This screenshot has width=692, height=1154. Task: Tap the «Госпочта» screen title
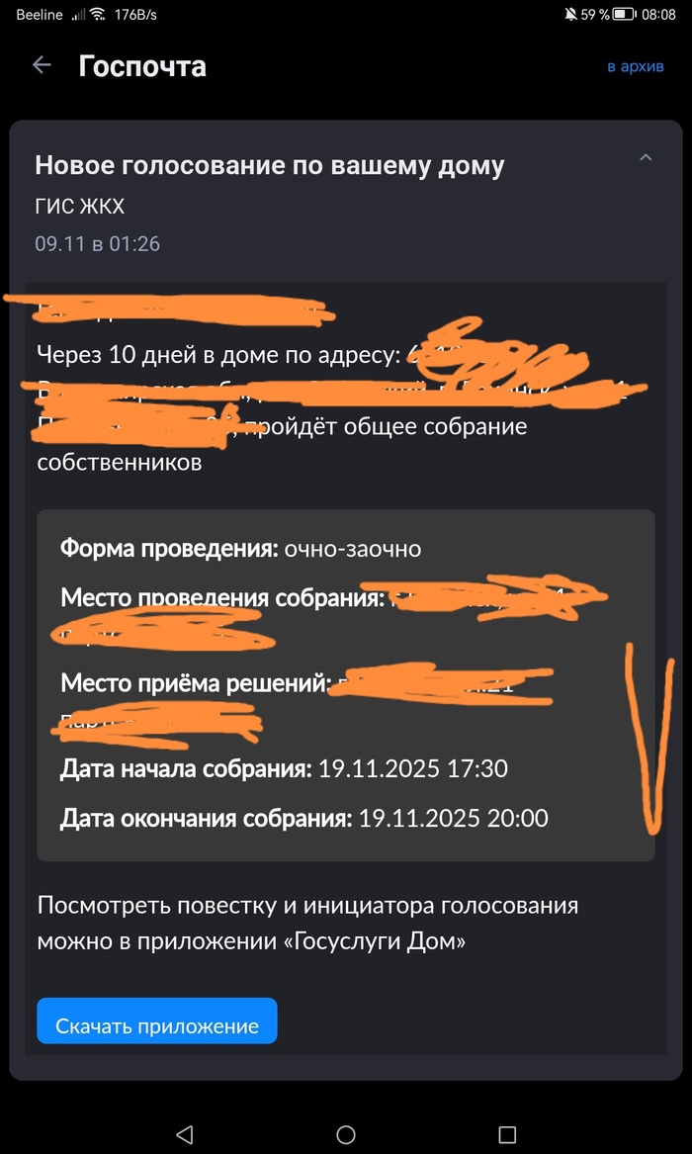point(142,66)
